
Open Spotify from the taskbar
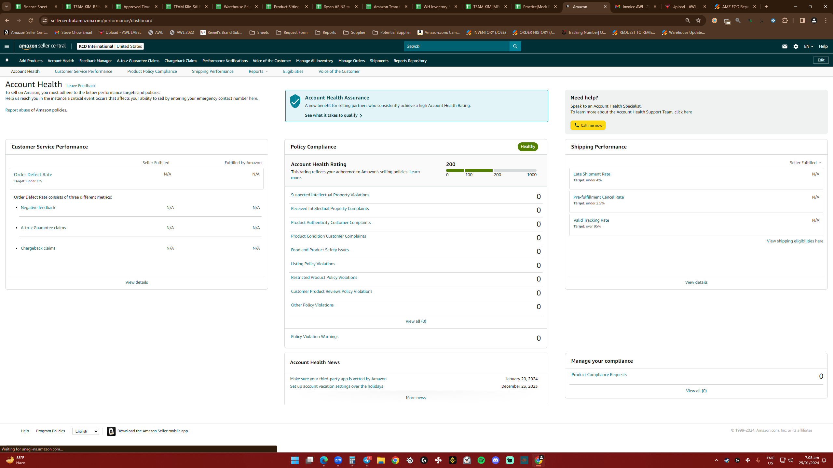(x=481, y=460)
